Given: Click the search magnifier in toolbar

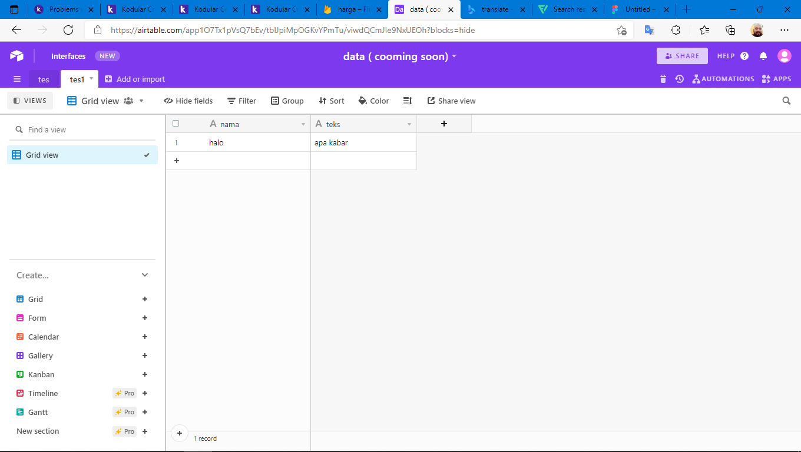Looking at the screenshot, I should (x=786, y=101).
